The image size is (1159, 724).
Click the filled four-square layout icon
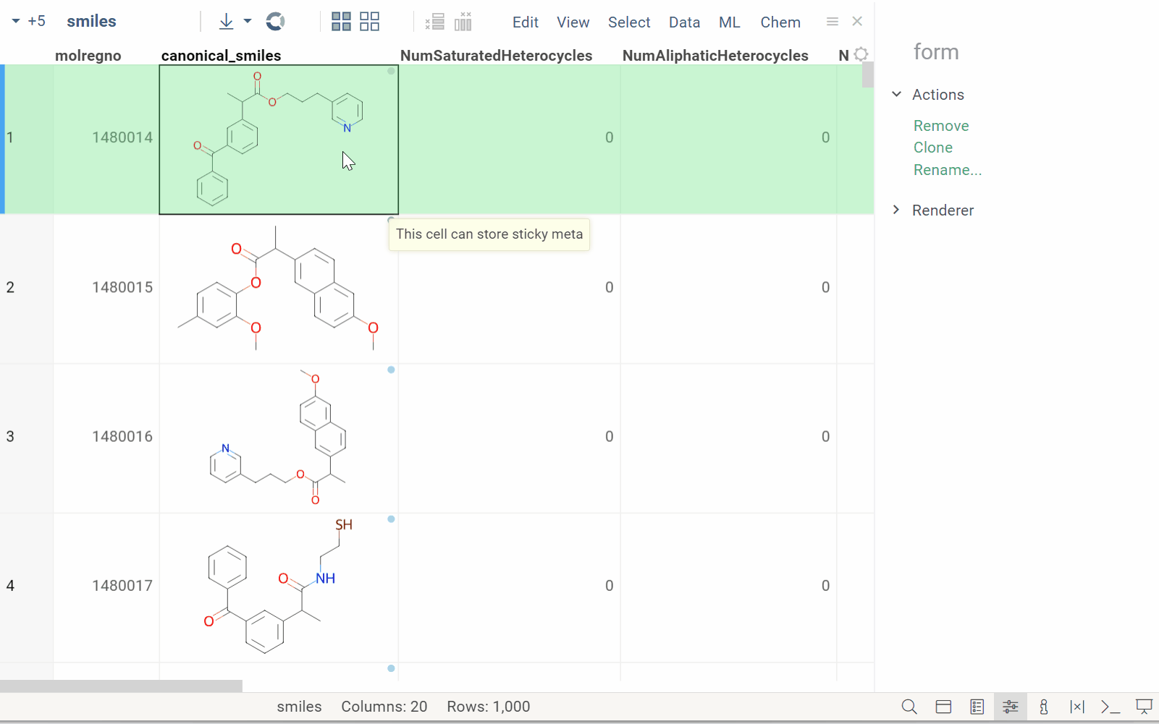[x=341, y=22]
